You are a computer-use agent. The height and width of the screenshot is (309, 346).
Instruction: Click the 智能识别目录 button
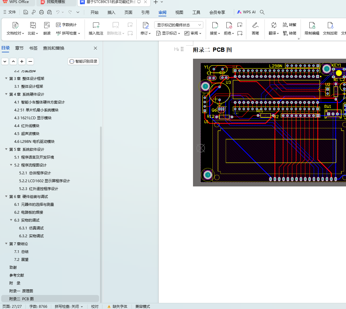click(x=83, y=61)
